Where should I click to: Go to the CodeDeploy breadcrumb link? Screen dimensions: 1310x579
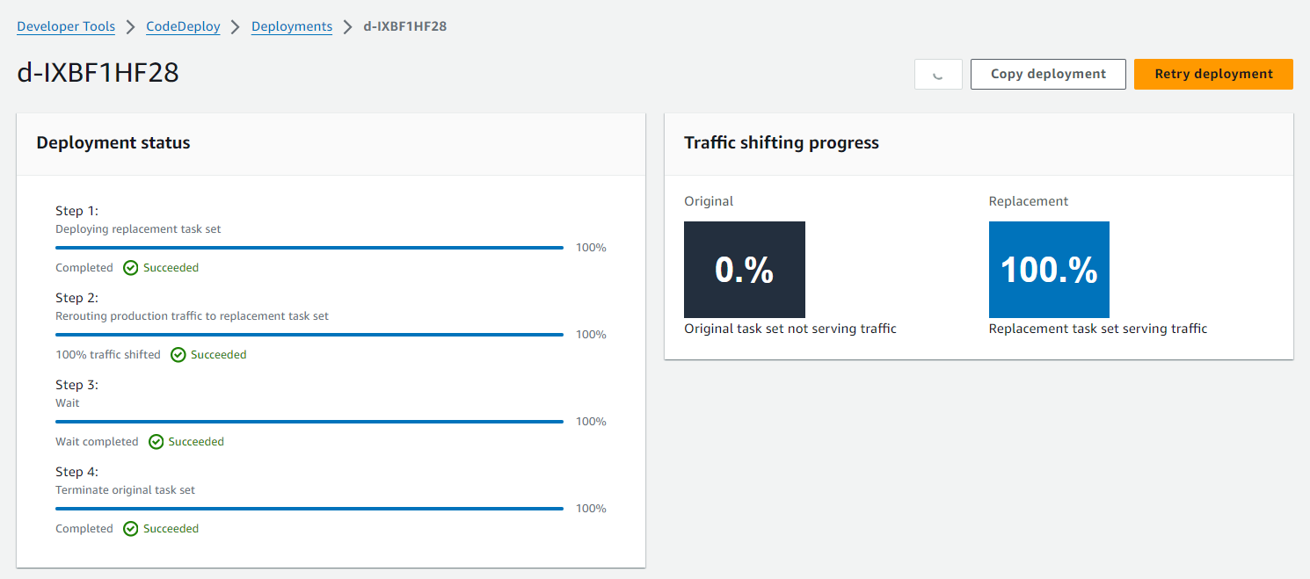pos(183,26)
